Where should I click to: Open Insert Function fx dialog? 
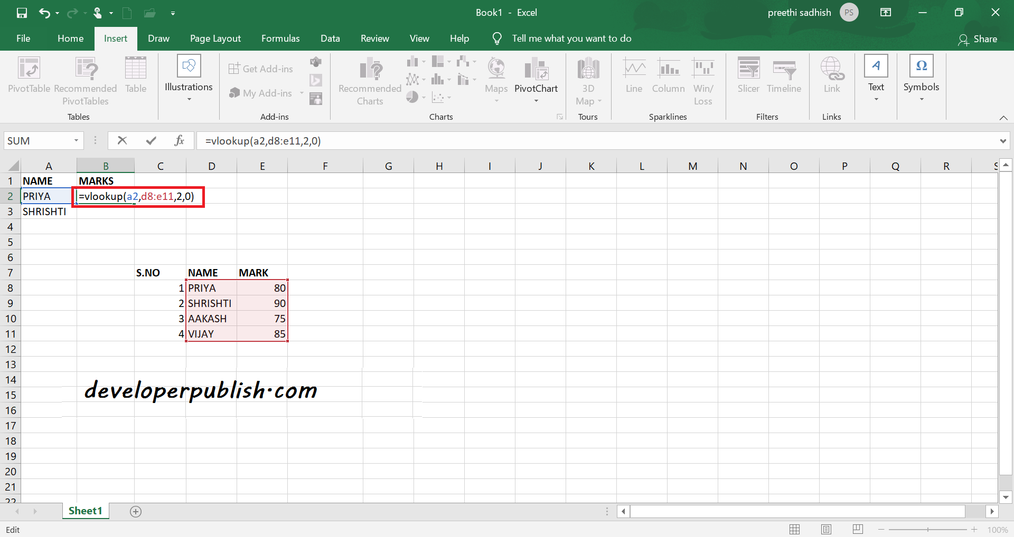click(179, 140)
